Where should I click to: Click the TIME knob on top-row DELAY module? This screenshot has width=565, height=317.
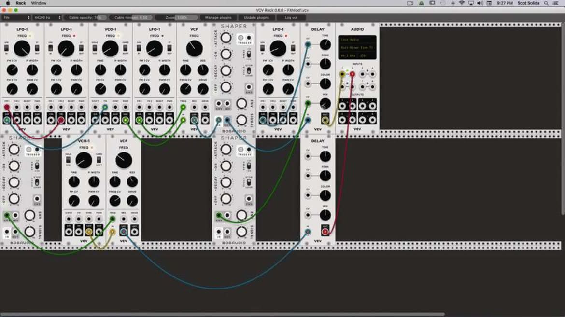click(x=325, y=45)
